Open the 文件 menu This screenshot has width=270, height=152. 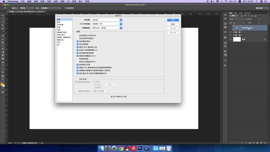(x=23, y=1)
